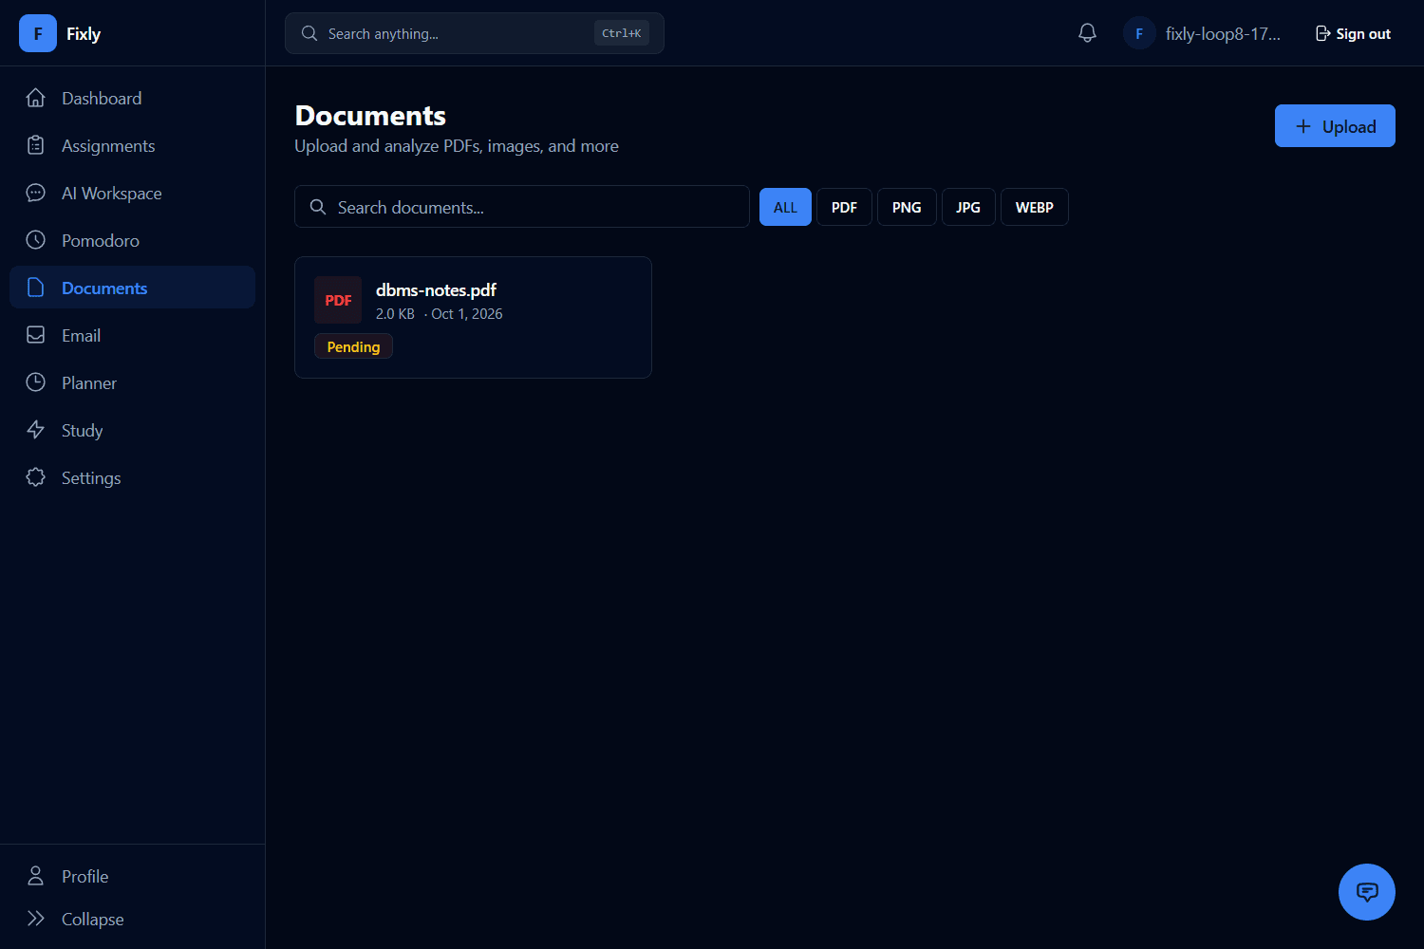
Task: Click the PDF file icon of dbms-notes.pdf
Action: tap(338, 300)
